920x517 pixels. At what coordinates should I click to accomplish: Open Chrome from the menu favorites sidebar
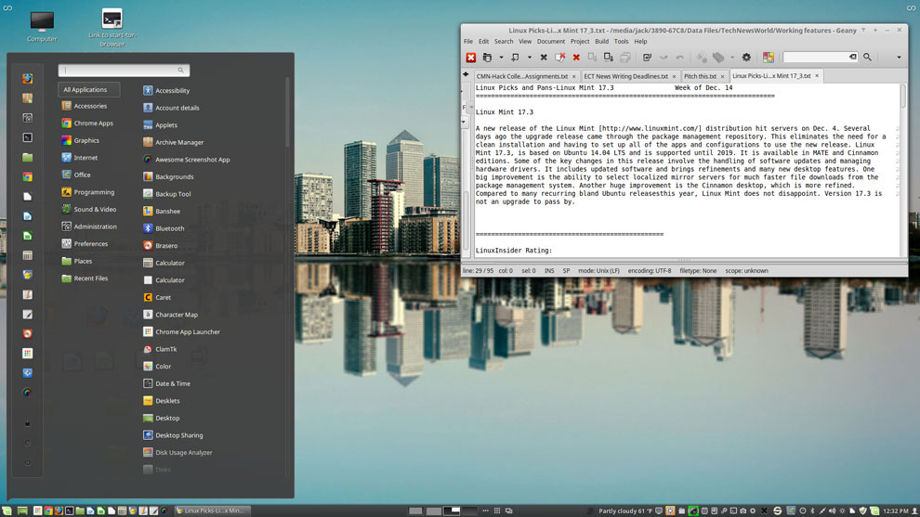click(x=27, y=176)
